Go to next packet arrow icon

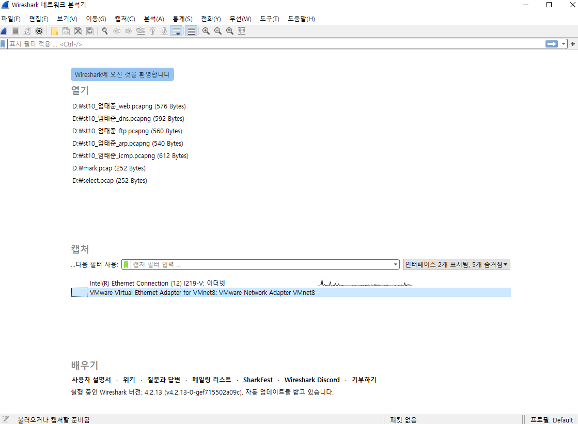(128, 31)
